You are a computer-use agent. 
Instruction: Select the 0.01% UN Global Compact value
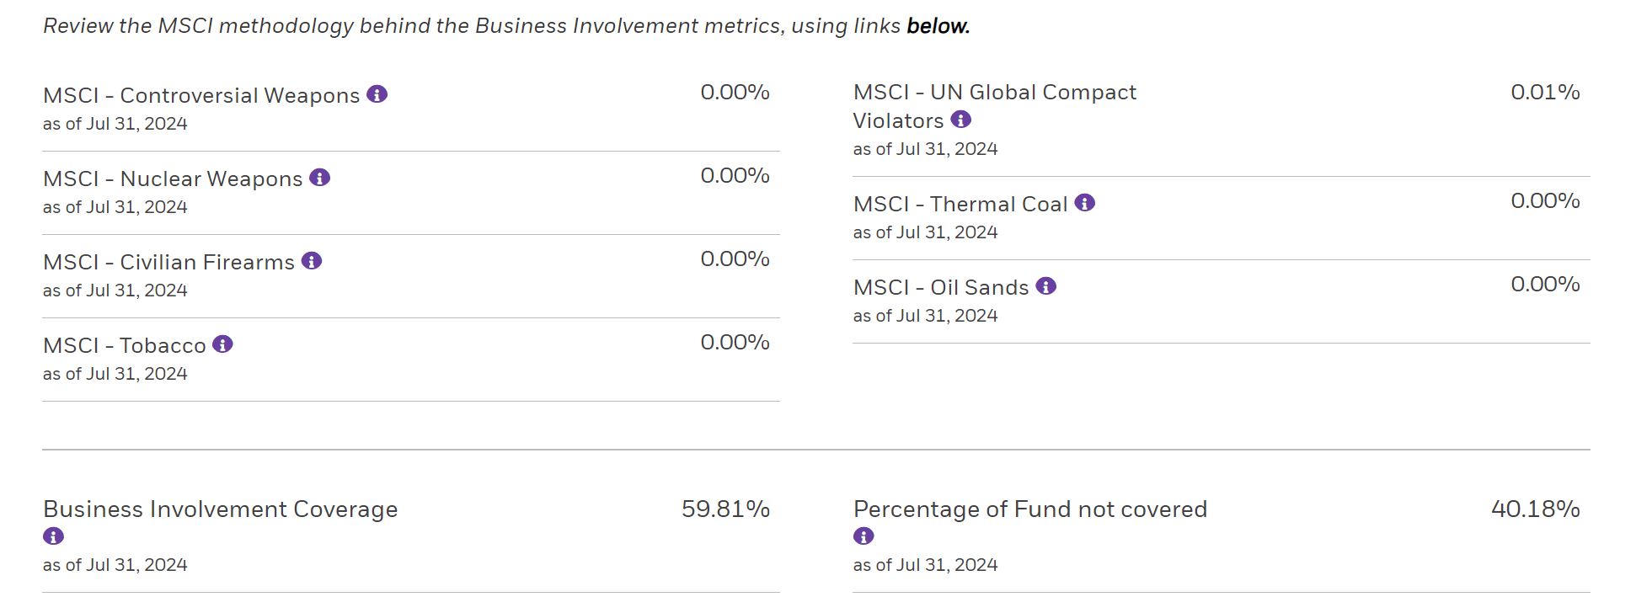tap(1545, 93)
